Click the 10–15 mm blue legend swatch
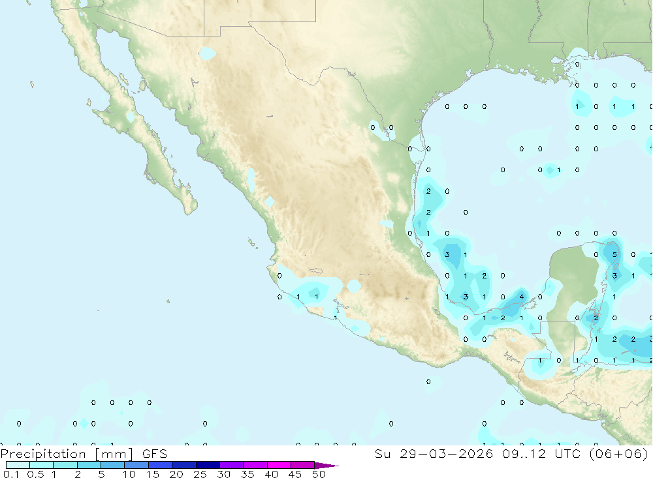The width and height of the screenshot is (653, 478). [136, 465]
